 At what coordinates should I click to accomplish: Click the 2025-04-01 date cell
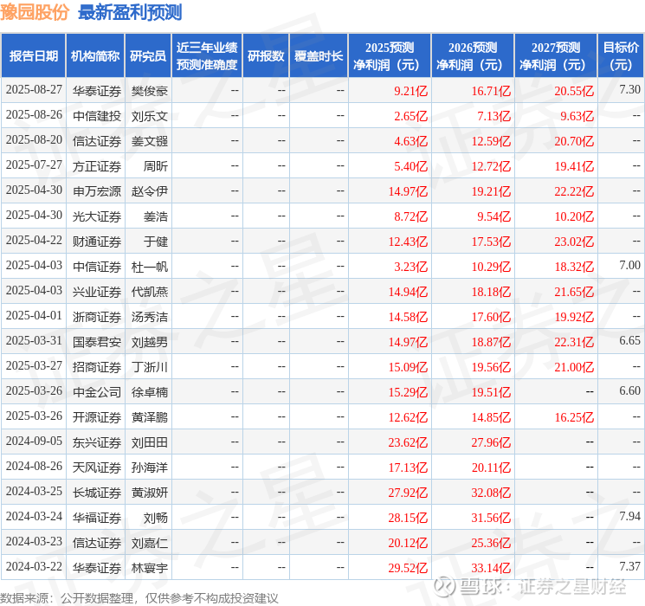(34, 316)
